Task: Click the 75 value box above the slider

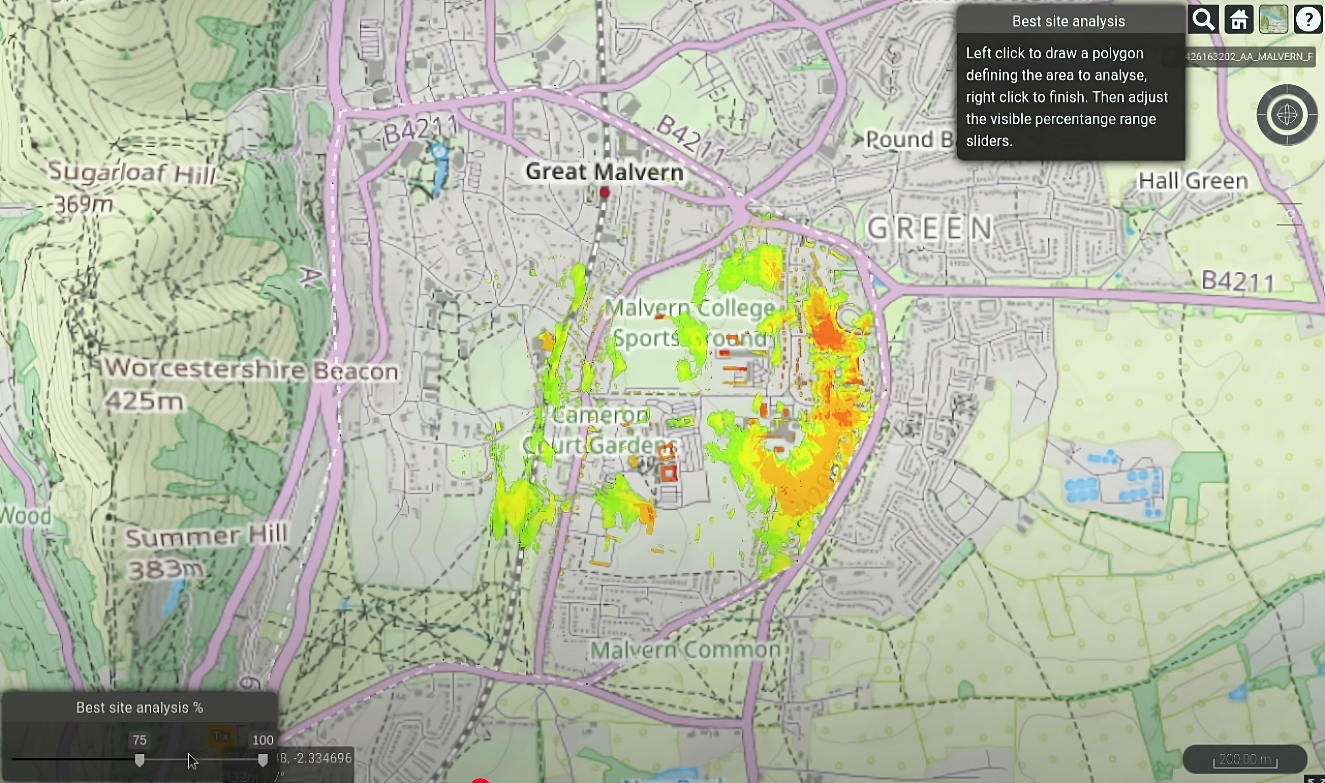Action: [139, 740]
